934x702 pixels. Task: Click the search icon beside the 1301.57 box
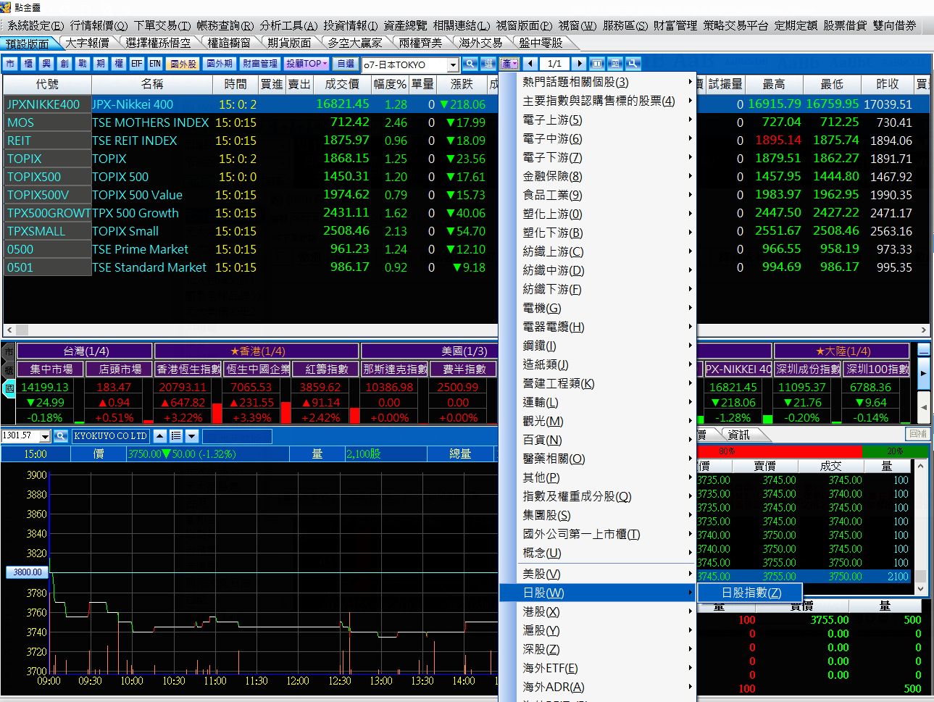[61, 436]
